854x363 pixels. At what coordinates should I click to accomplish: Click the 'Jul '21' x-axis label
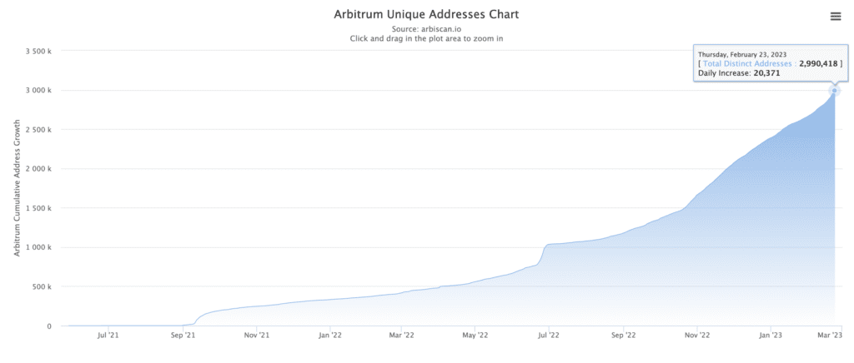(x=108, y=336)
